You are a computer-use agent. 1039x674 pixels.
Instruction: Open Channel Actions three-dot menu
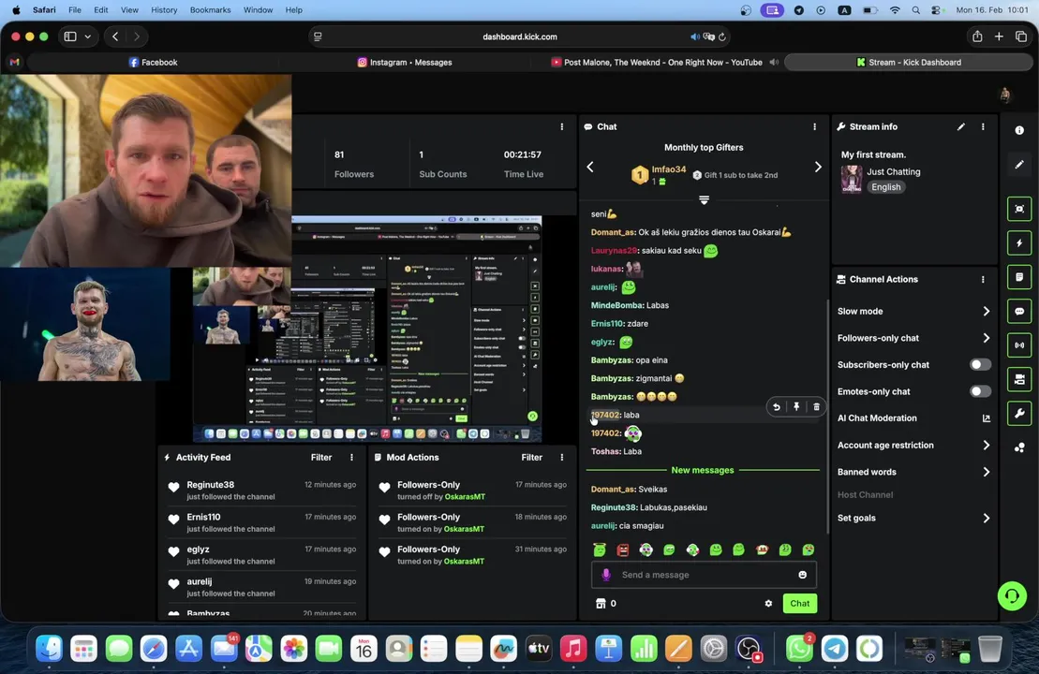[x=983, y=279]
